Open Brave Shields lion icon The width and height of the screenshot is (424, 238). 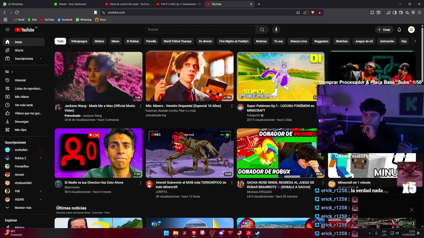click(313, 13)
